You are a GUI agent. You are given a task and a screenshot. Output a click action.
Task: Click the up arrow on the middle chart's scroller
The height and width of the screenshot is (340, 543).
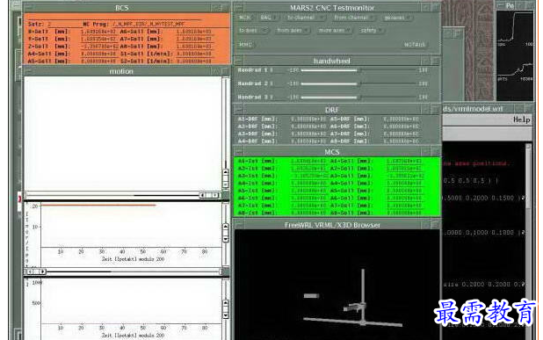[x=226, y=227]
